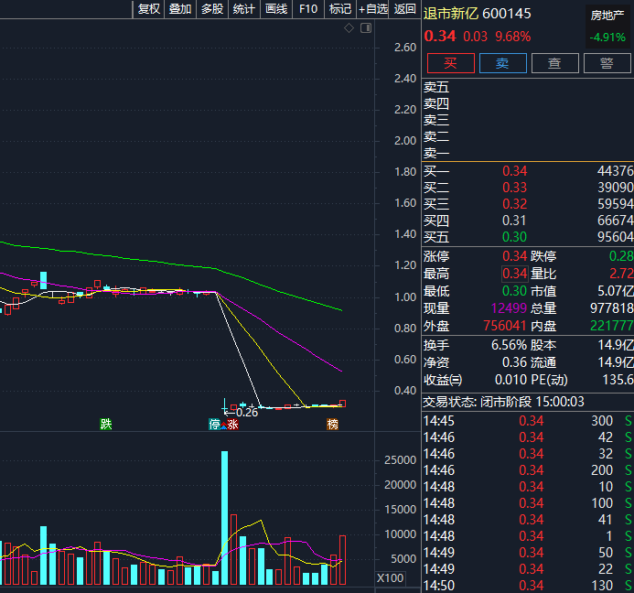Open the 复权 adjustment menu
This screenshot has height=593, width=634.
tap(149, 9)
